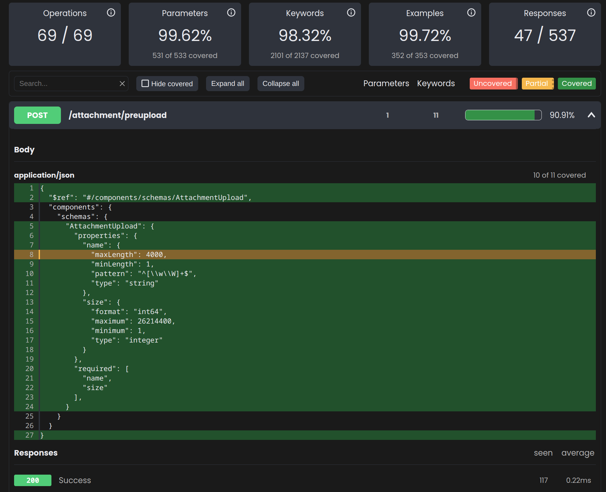Click line number 8 in gutter
Screen dimensions: 606x492
click(x=31, y=255)
